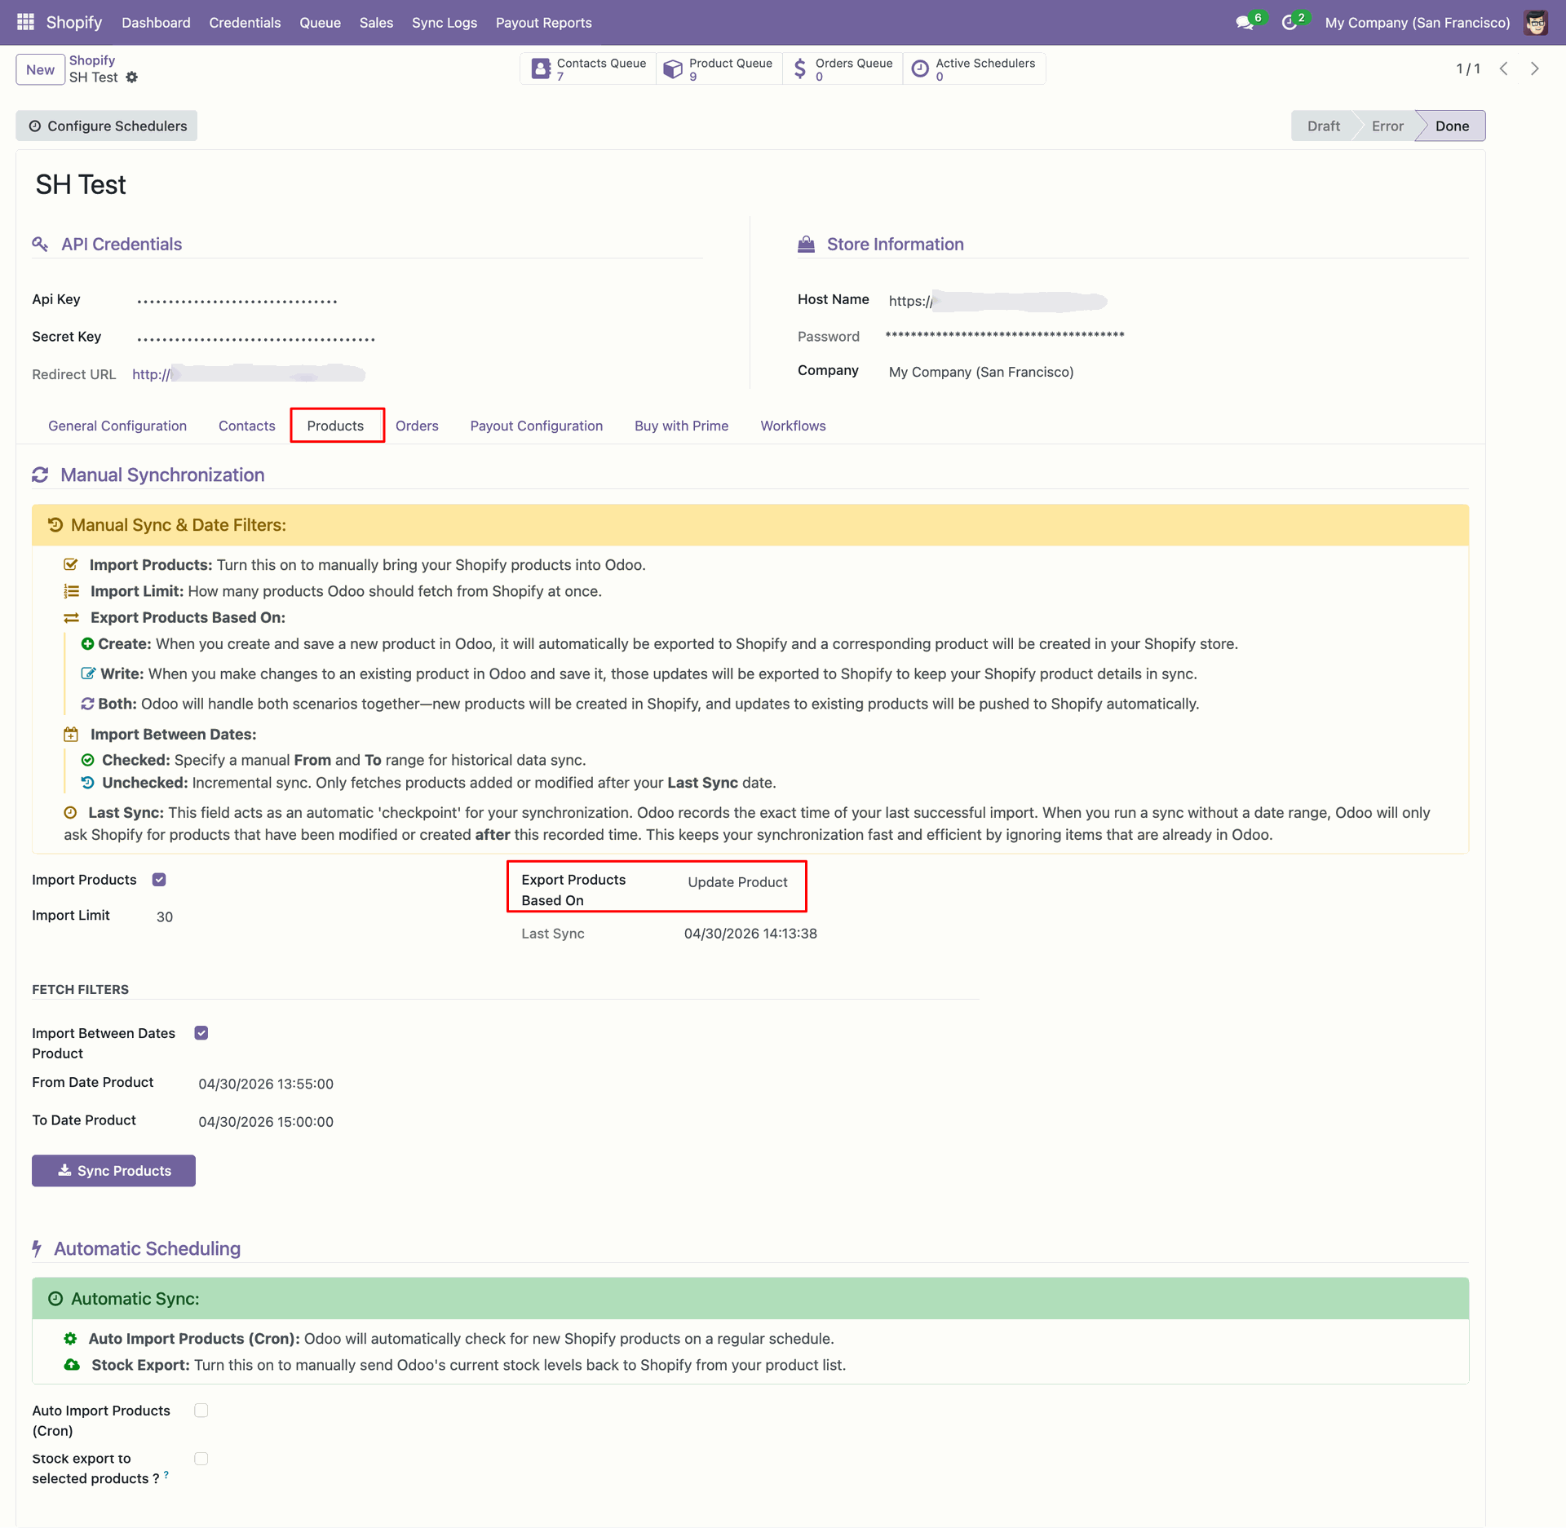Open the messages chat bubble icon
Image resolution: width=1566 pixels, height=1528 pixels.
[x=1245, y=23]
